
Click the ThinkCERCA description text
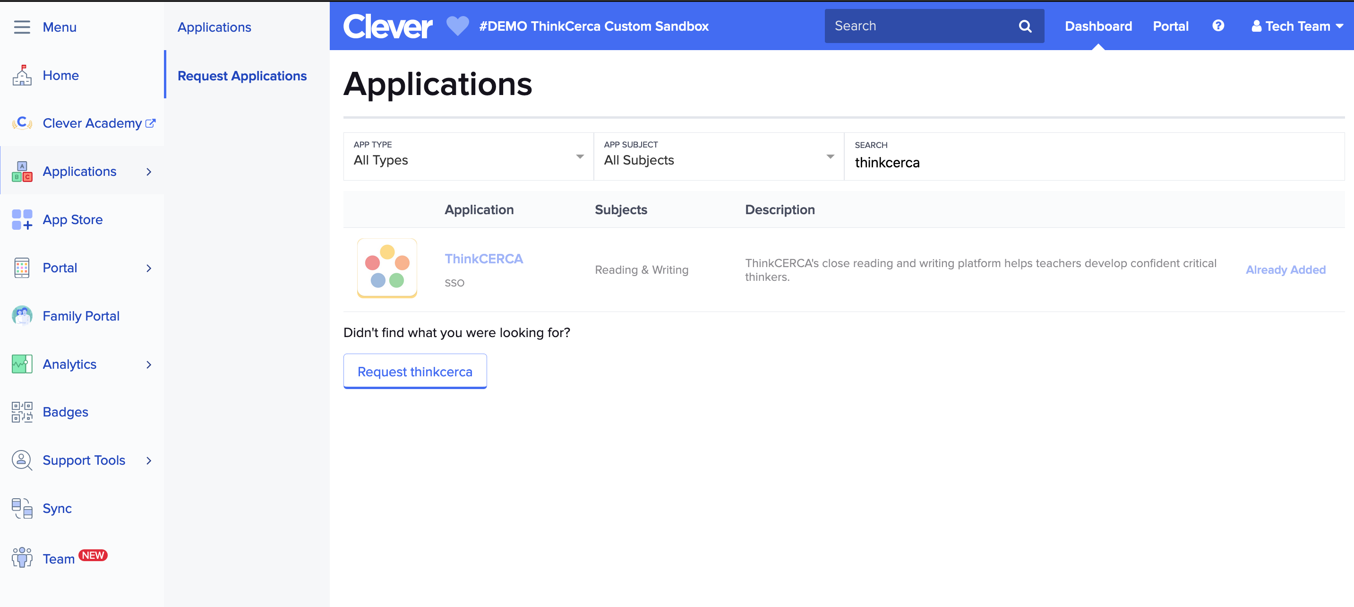pyautogui.click(x=980, y=270)
